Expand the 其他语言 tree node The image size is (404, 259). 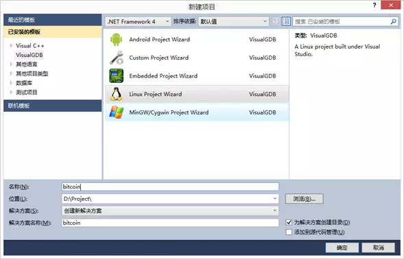[11, 64]
